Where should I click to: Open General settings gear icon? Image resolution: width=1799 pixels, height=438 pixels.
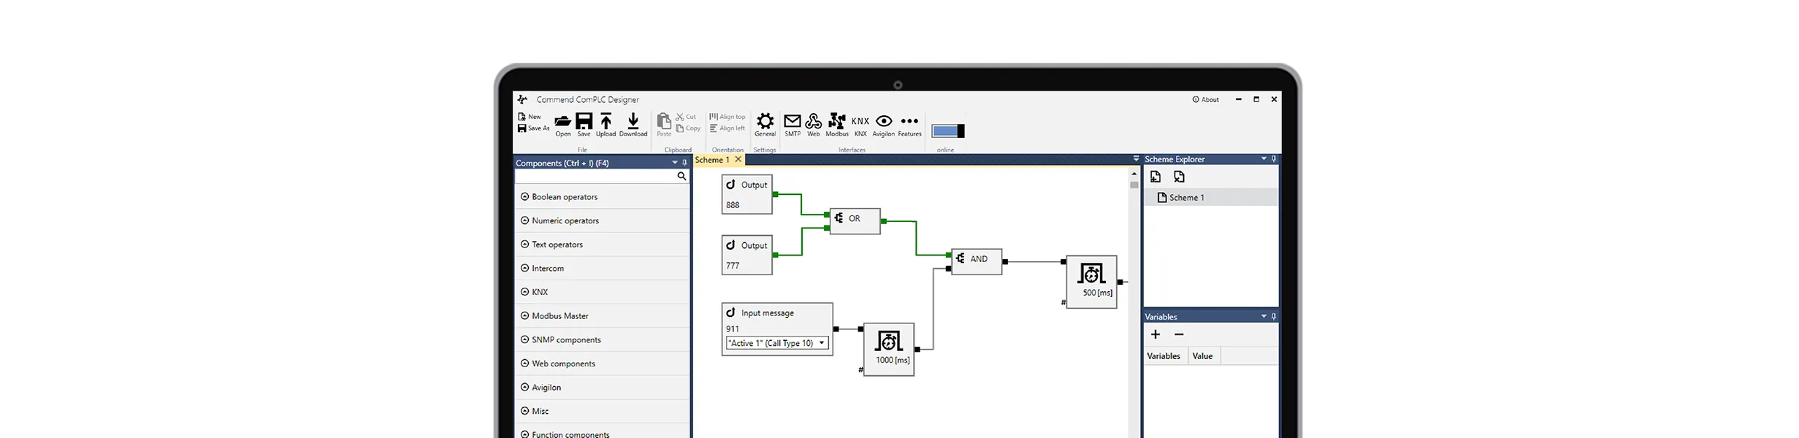click(765, 121)
